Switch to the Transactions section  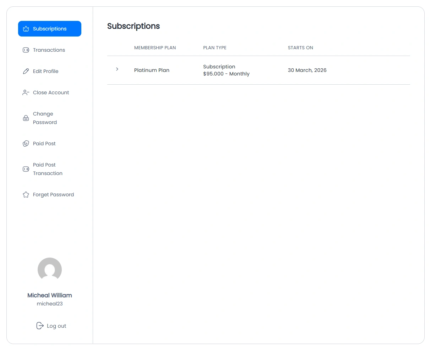coord(49,50)
